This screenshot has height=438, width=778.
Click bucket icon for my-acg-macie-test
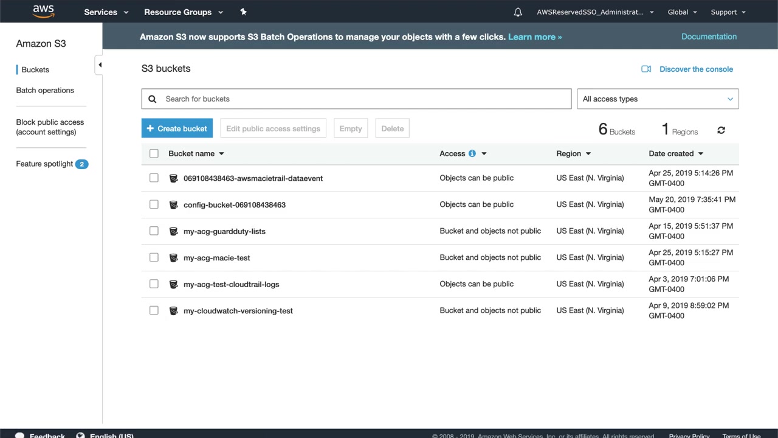coord(173,258)
